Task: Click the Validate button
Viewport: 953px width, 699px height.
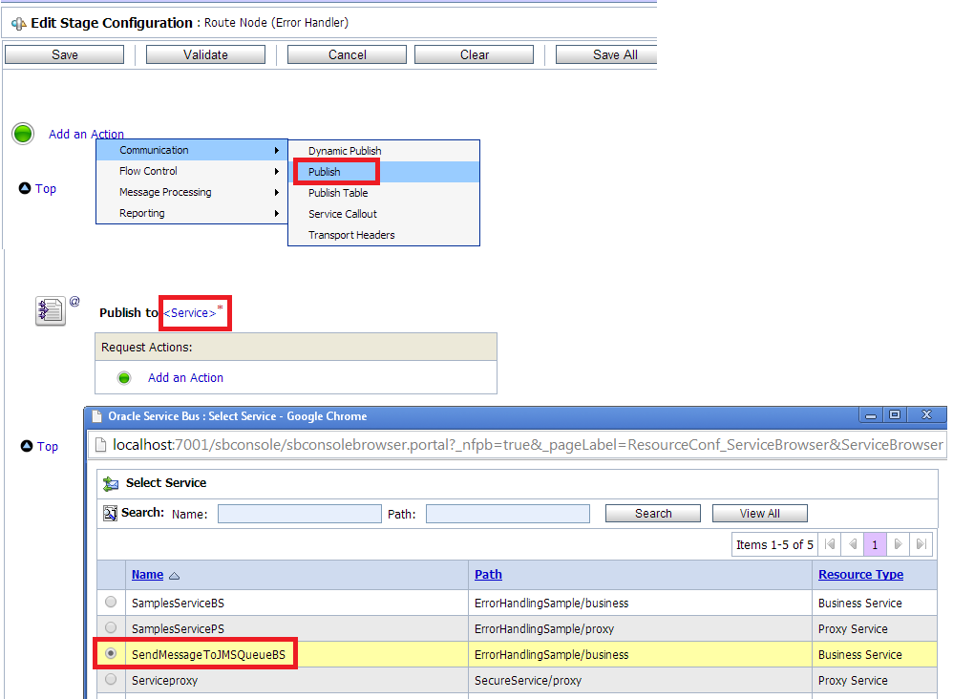Action: click(205, 54)
